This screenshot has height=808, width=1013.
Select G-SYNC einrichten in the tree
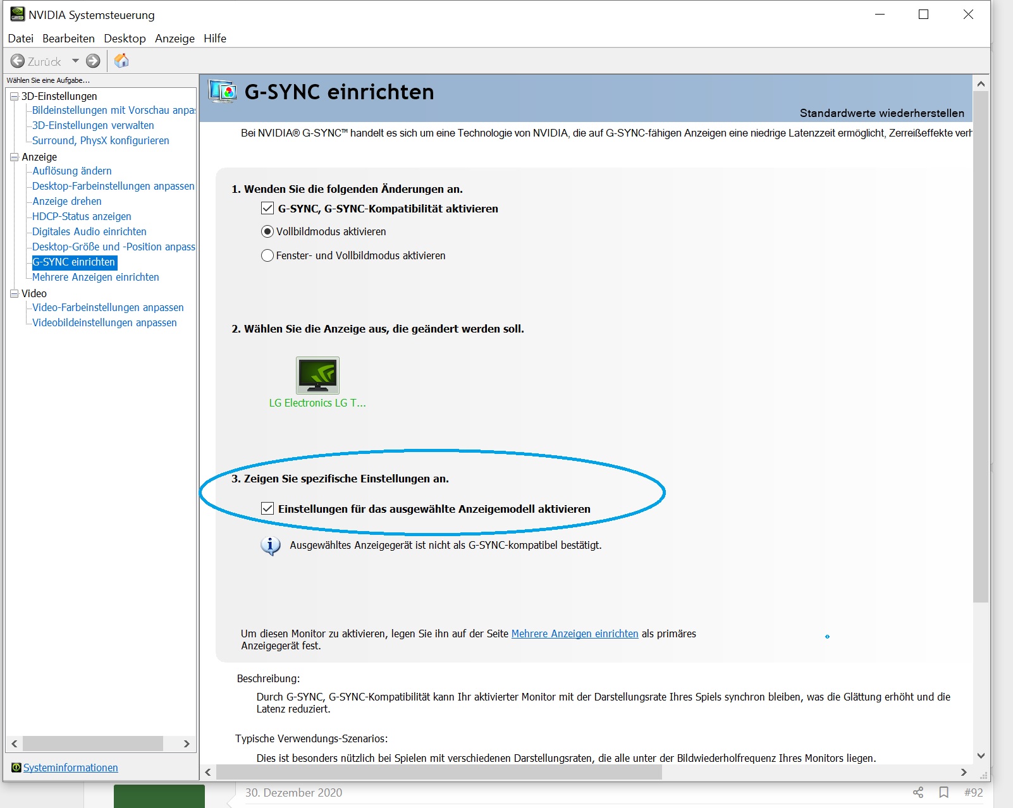click(x=74, y=262)
